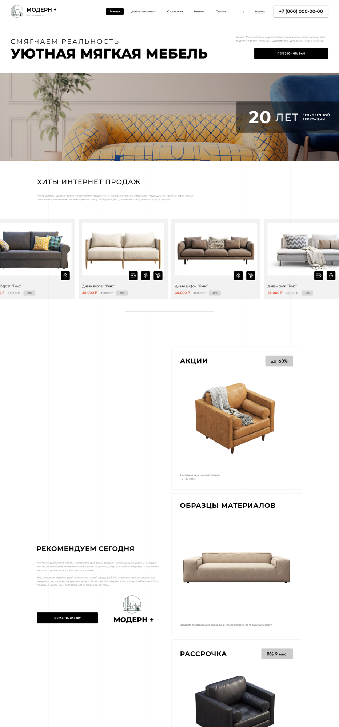Select the Москва city selector
Viewport: 339px width, 727px height.
coord(260,12)
